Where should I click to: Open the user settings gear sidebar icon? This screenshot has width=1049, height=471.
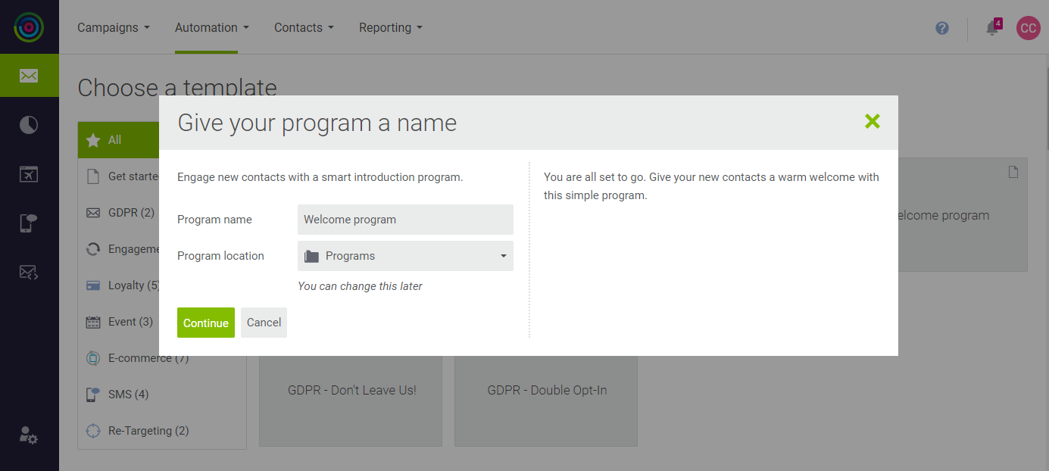coord(29,435)
